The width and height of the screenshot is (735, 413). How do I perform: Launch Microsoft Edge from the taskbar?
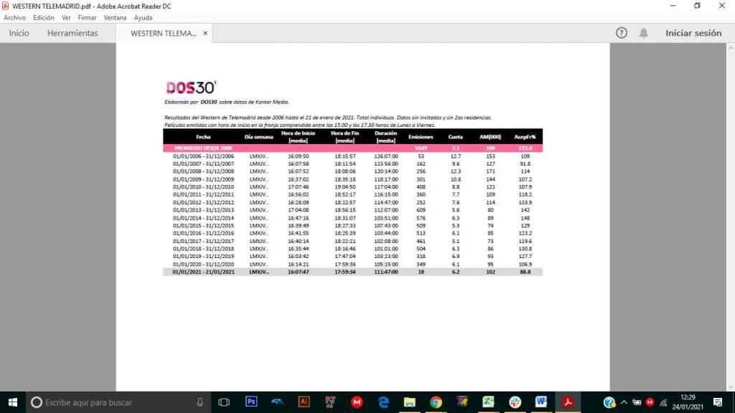click(383, 402)
